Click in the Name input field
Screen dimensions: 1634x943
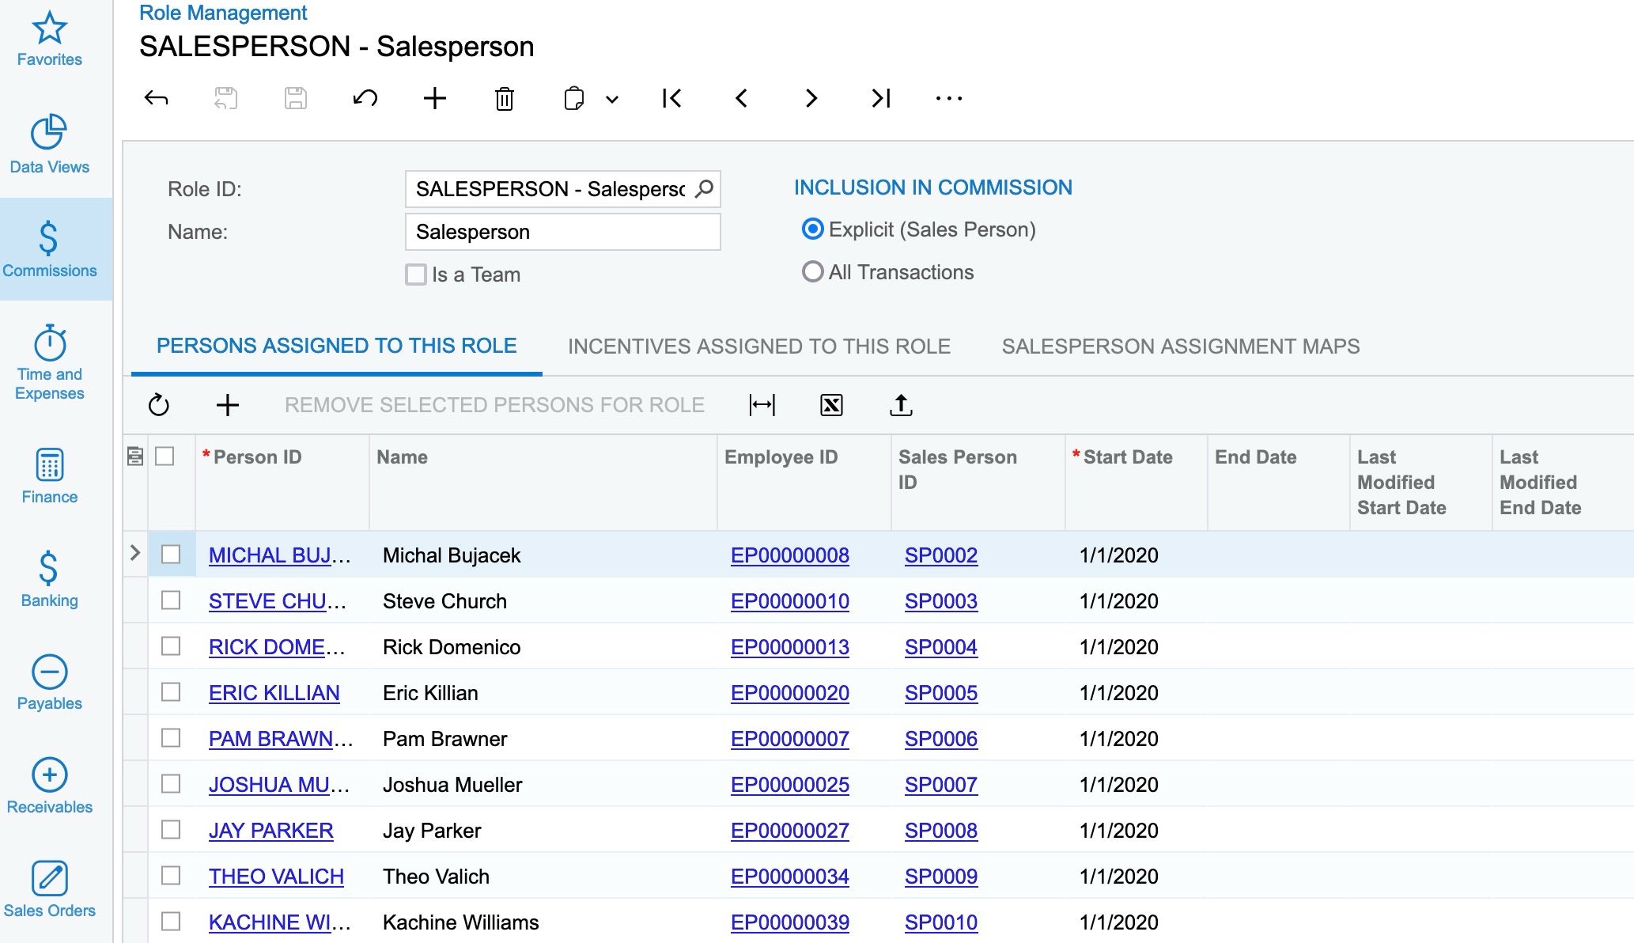pos(562,232)
